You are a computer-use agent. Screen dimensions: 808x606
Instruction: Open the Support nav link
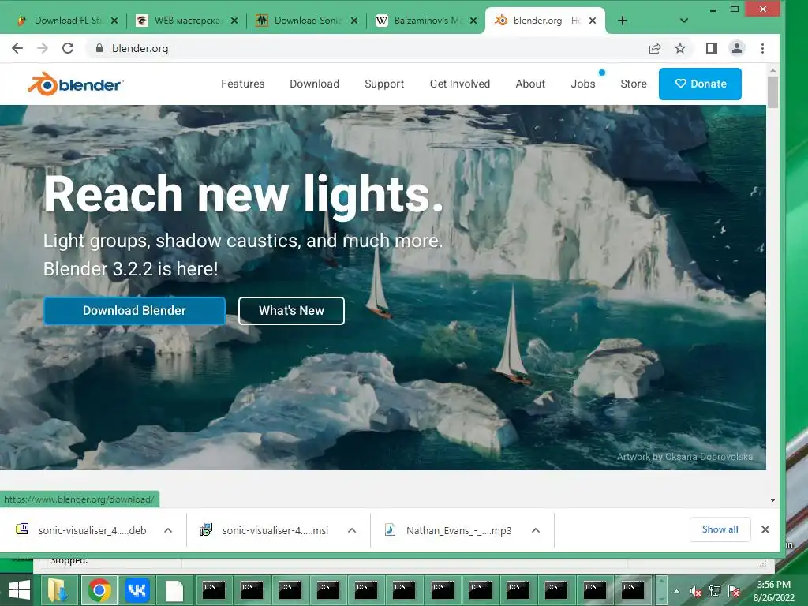384,84
